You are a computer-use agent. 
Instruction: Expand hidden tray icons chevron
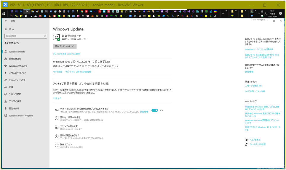pyautogui.click(x=258, y=14)
